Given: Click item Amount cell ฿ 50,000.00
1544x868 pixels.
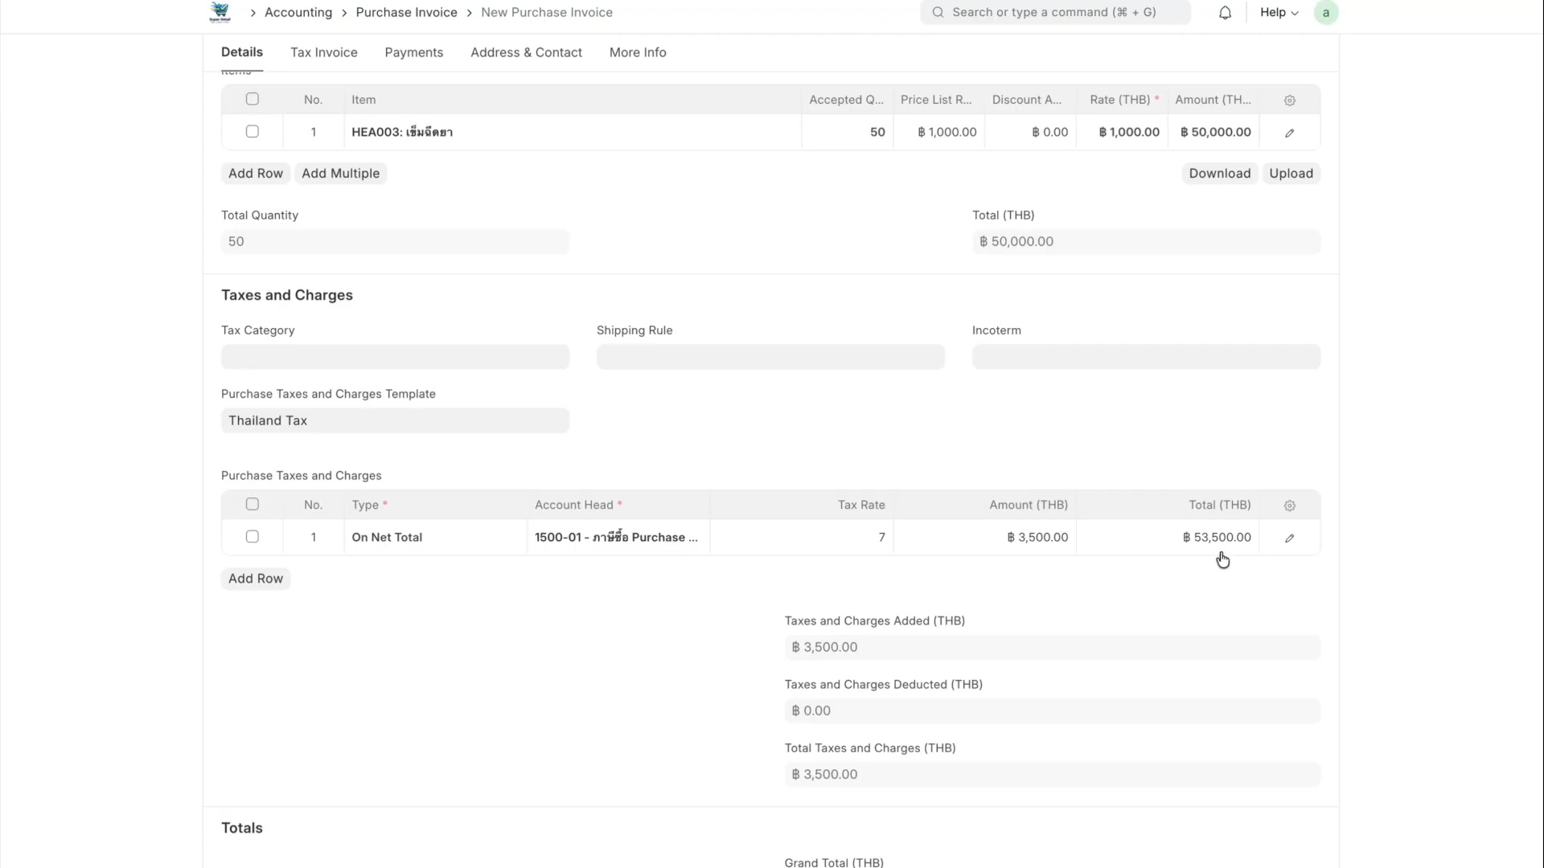Looking at the screenshot, I should pyautogui.click(x=1213, y=132).
